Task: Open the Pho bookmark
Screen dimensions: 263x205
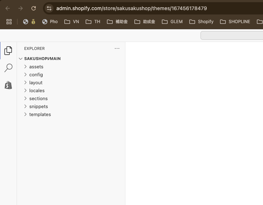Action: (x=50, y=22)
